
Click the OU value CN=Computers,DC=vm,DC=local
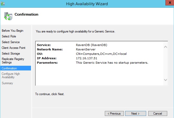(101, 54)
